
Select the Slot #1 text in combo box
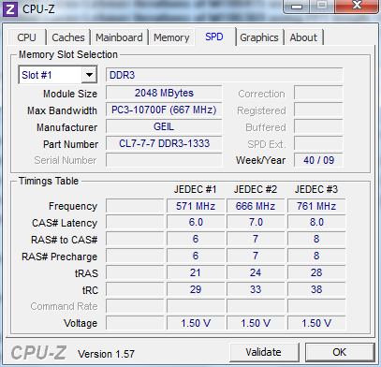pos(37,75)
